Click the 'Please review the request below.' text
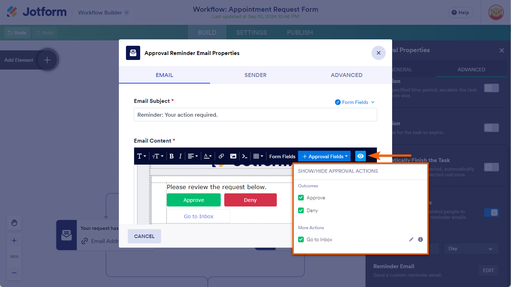Viewport: 511px width, 287px height. point(216,187)
